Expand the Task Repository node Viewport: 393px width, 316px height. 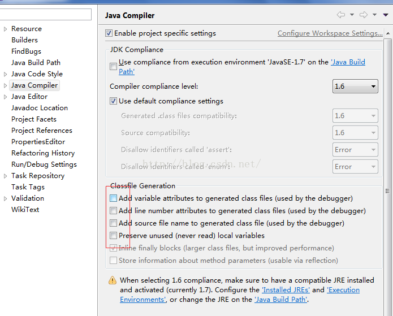(x=5, y=176)
